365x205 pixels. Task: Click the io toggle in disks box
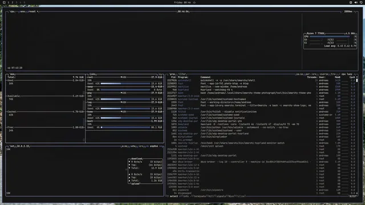tap(160, 74)
